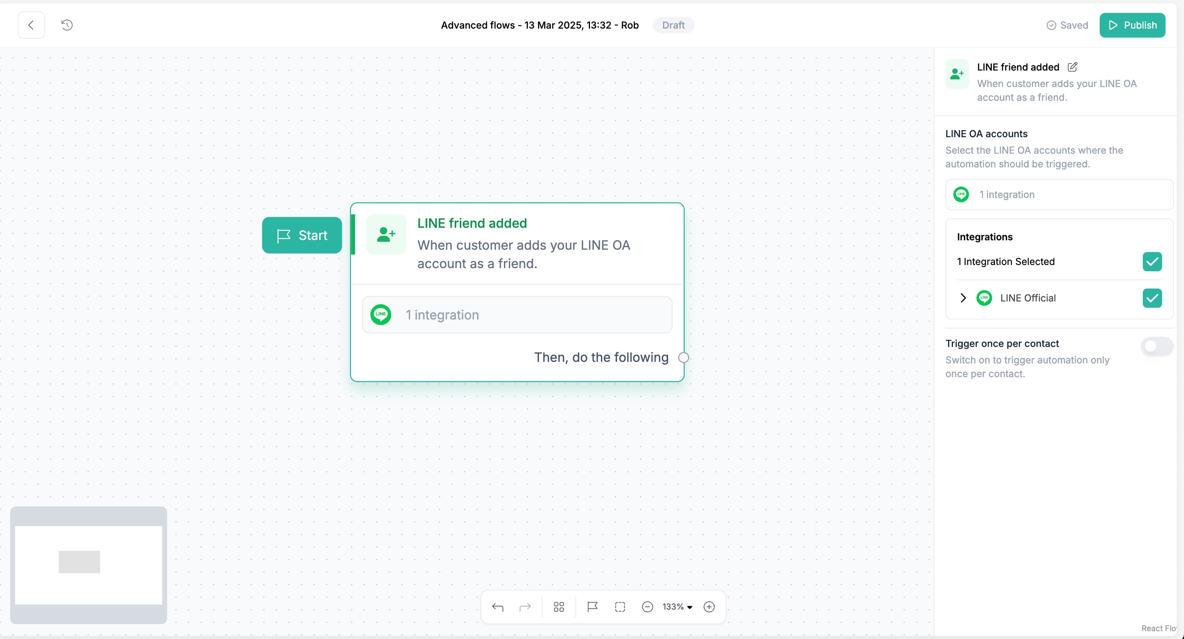Edit the LINE friend added title
1184x639 pixels.
pos(1072,67)
